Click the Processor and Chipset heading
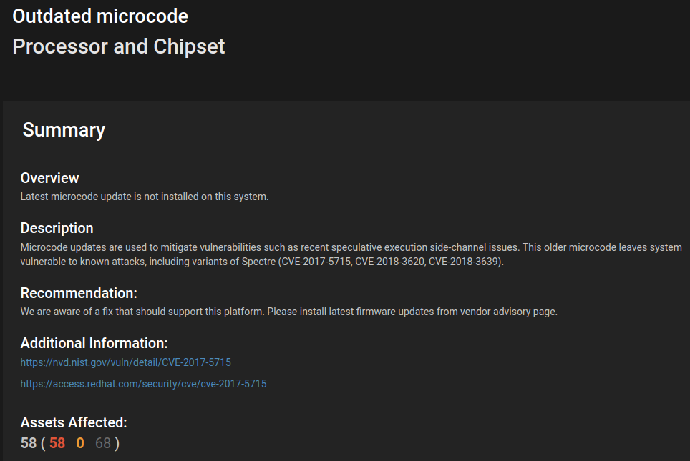Screen dimensions: 690x461 click(119, 46)
